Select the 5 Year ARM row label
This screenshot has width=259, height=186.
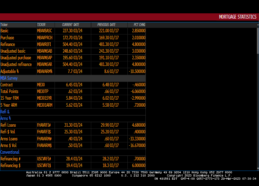click(x=9, y=105)
